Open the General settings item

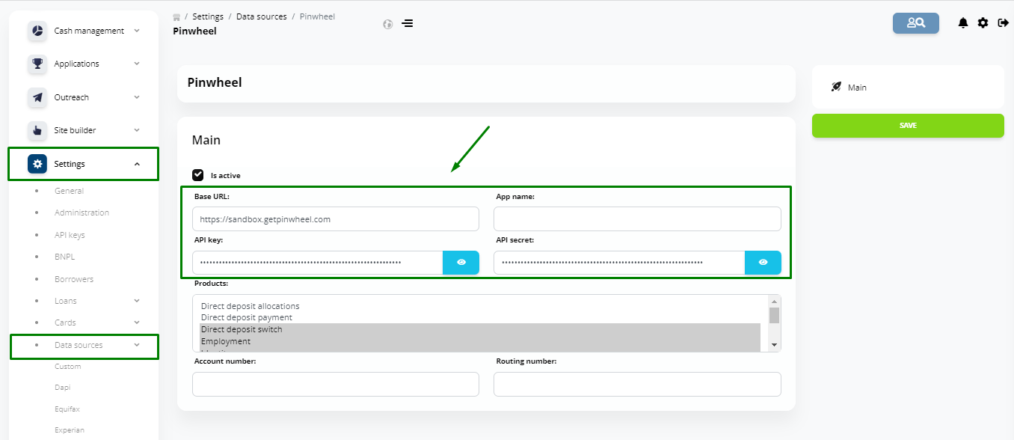click(69, 191)
